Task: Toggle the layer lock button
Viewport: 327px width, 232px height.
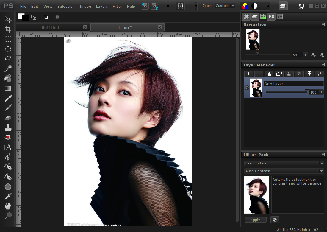Action: pos(289,74)
